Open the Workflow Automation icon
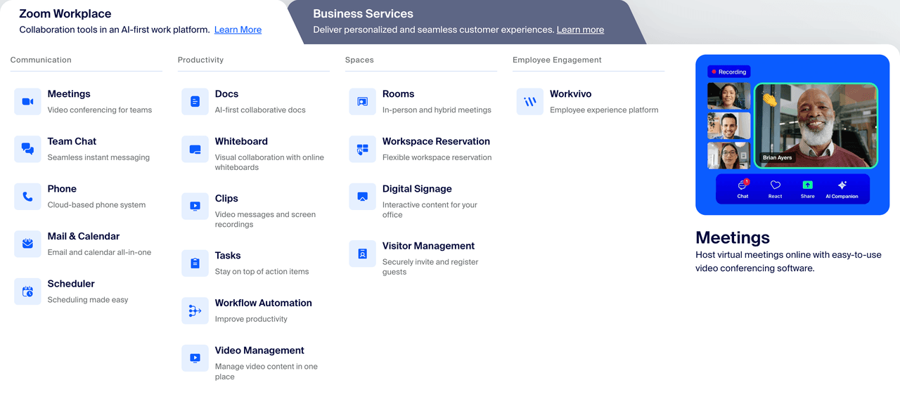This screenshot has width=900, height=413. 195,310
